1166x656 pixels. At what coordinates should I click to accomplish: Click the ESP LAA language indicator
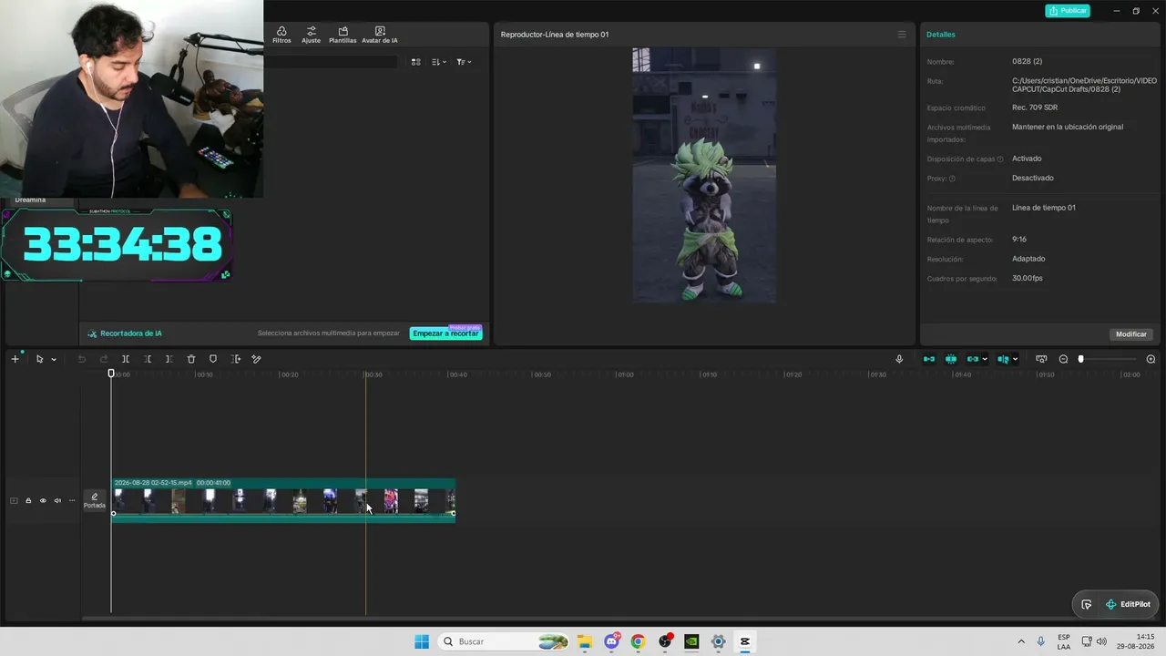click(x=1064, y=641)
